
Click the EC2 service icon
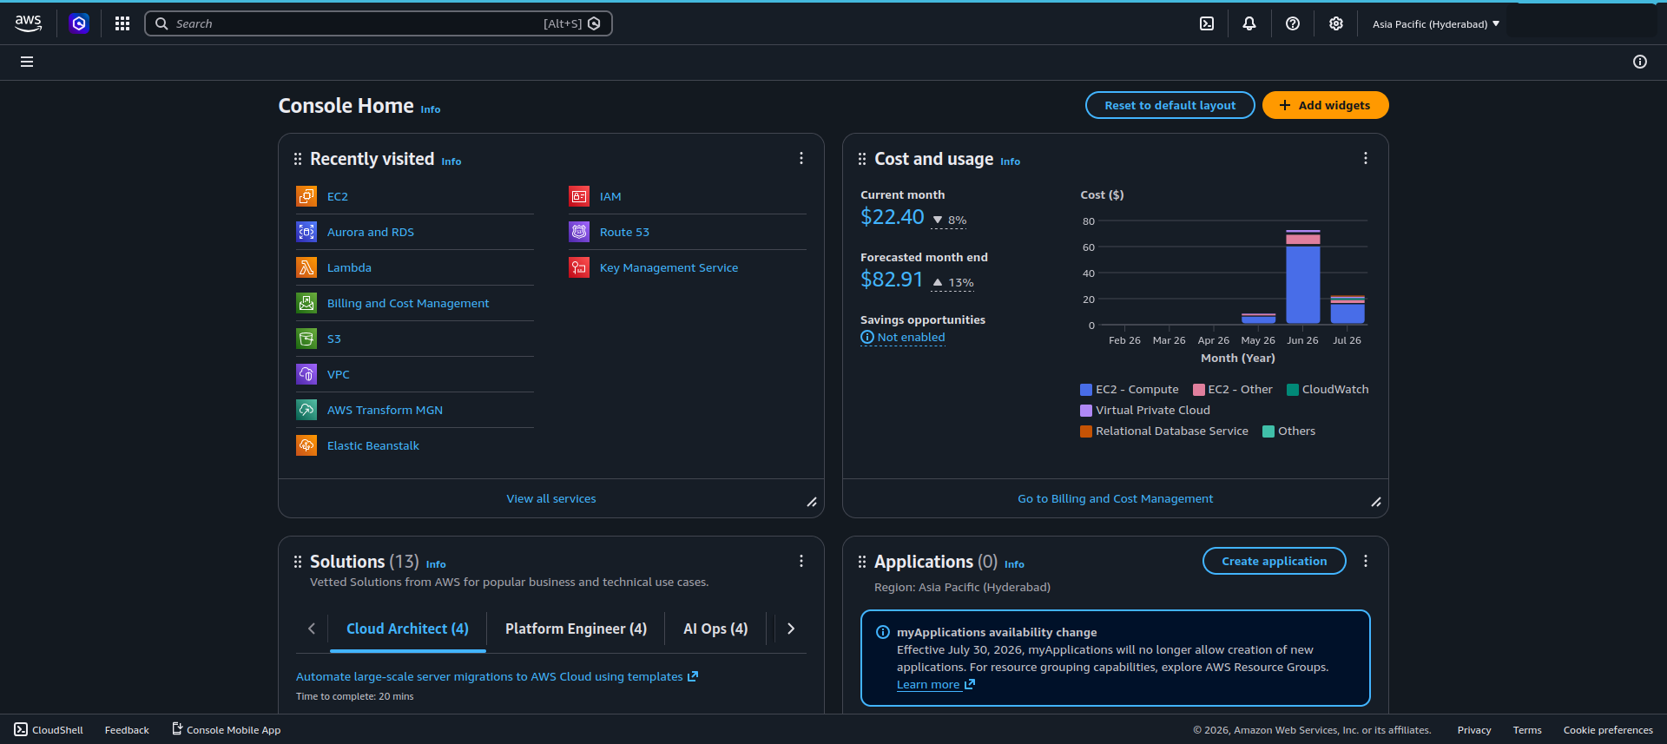point(306,196)
